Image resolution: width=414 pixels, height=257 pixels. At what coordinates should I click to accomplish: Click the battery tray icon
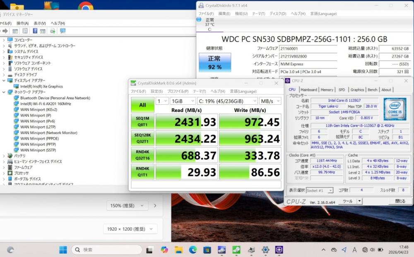click(x=380, y=250)
